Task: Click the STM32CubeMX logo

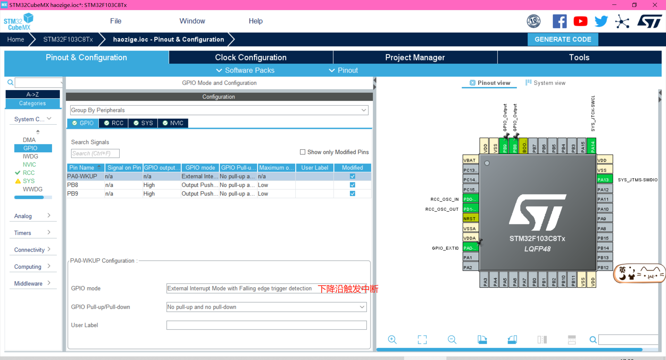Action: [18, 21]
